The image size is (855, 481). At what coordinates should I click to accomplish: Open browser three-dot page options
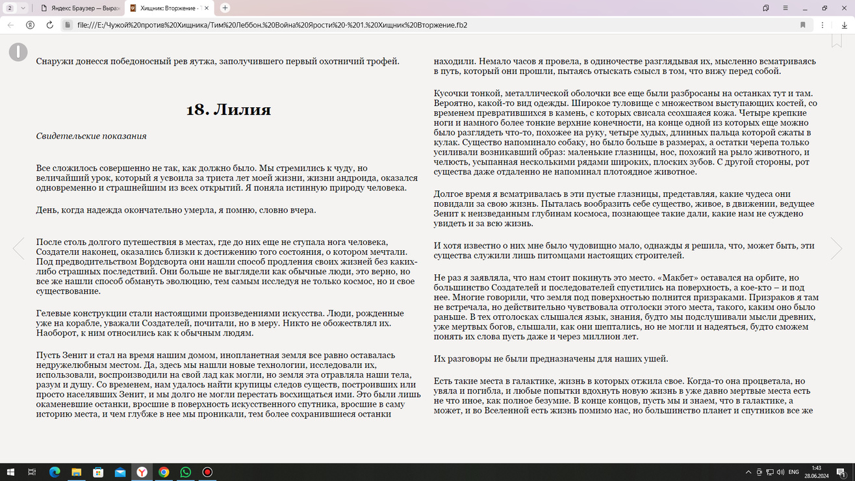pyautogui.click(x=823, y=25)
